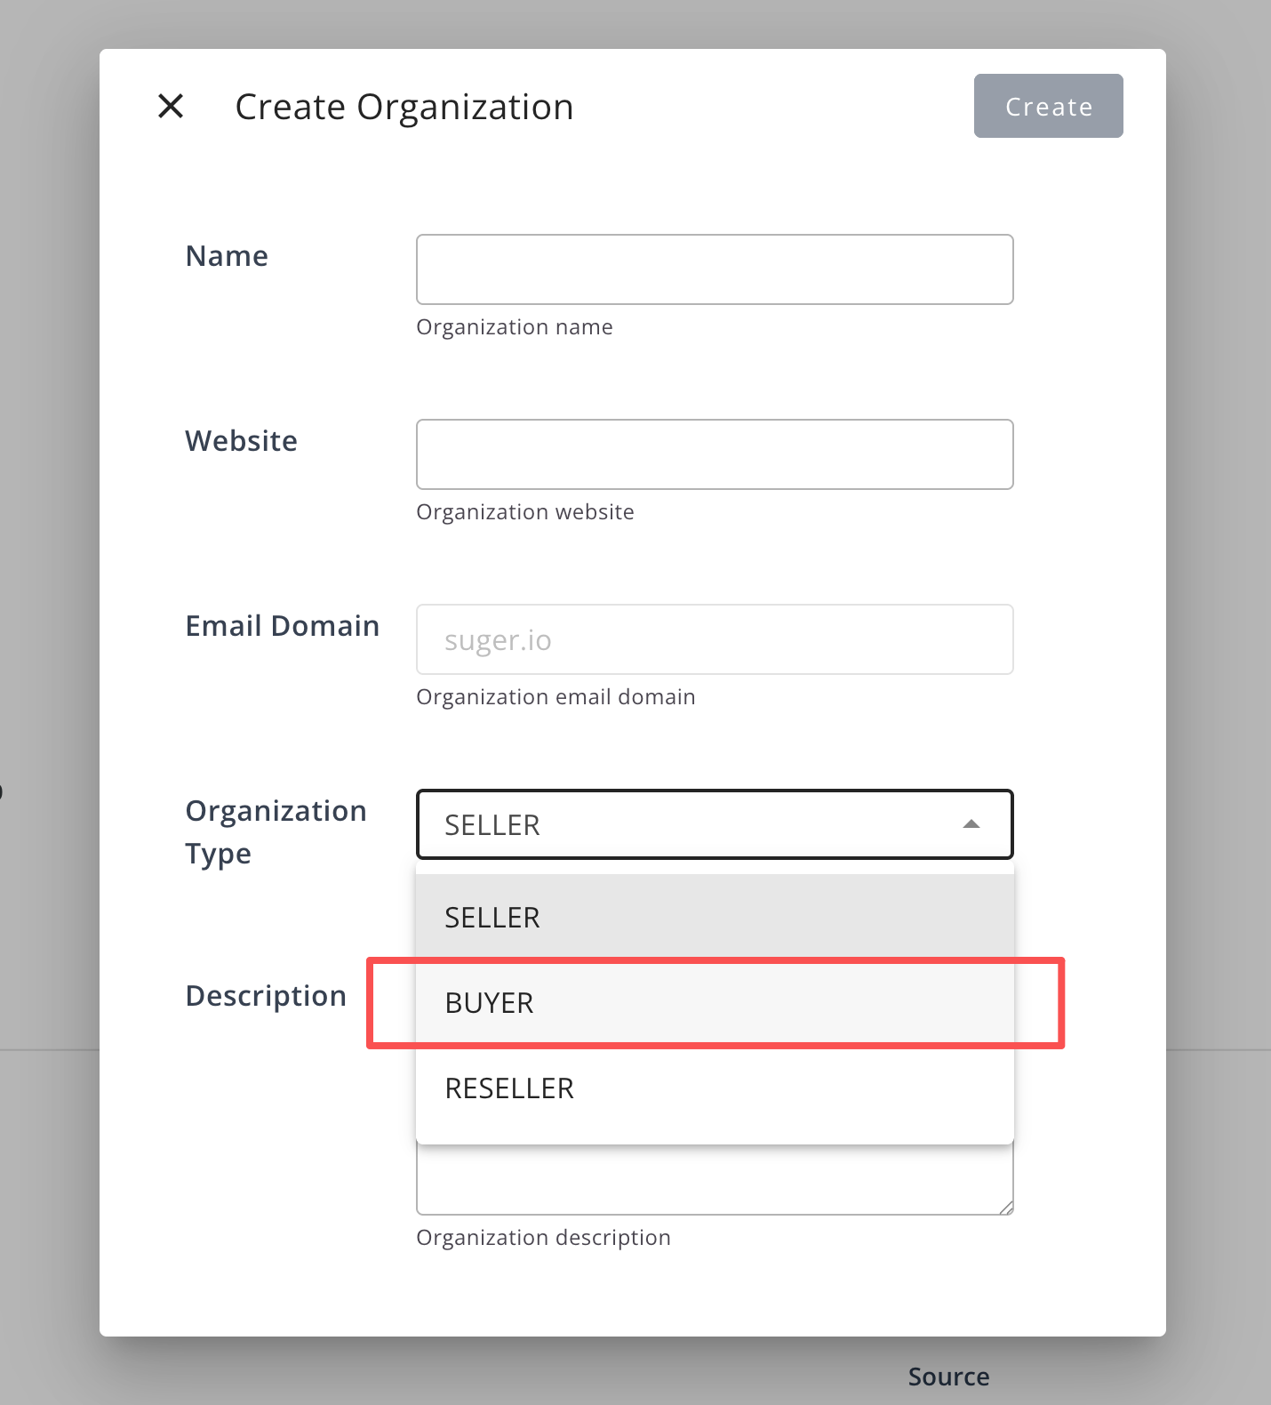The height and width of the screenshot is (1405, 1271).
Task: Click the close icon next to Create Organization
Action: (170, 106)
